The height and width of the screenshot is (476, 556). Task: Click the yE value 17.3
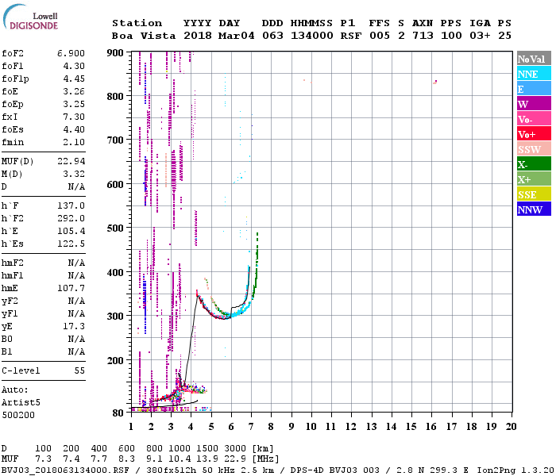pyautogui.click(x=74, y=326)
